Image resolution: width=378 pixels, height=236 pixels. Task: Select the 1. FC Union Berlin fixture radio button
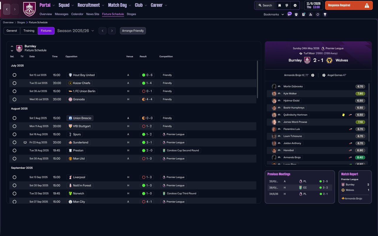coord(14,91)
